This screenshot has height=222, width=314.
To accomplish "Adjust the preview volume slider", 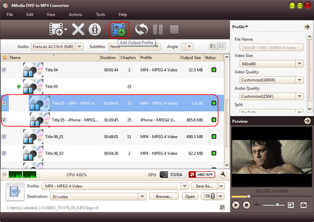I will tap(275, 205).
